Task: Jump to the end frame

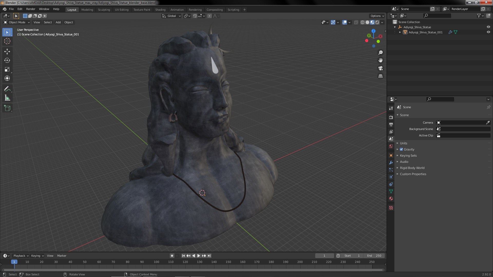Action: (209, 256)
